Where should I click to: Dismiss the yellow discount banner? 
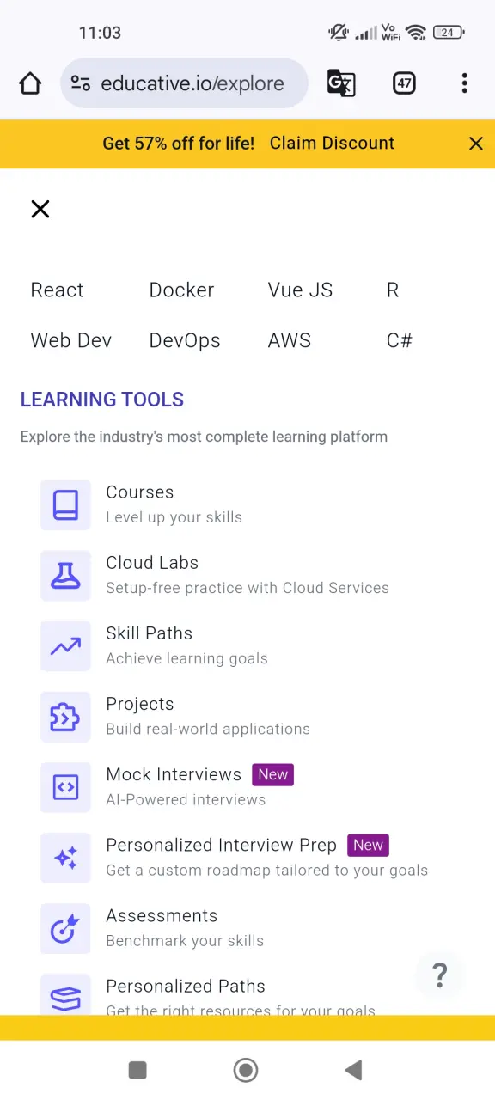click(476, 144)
